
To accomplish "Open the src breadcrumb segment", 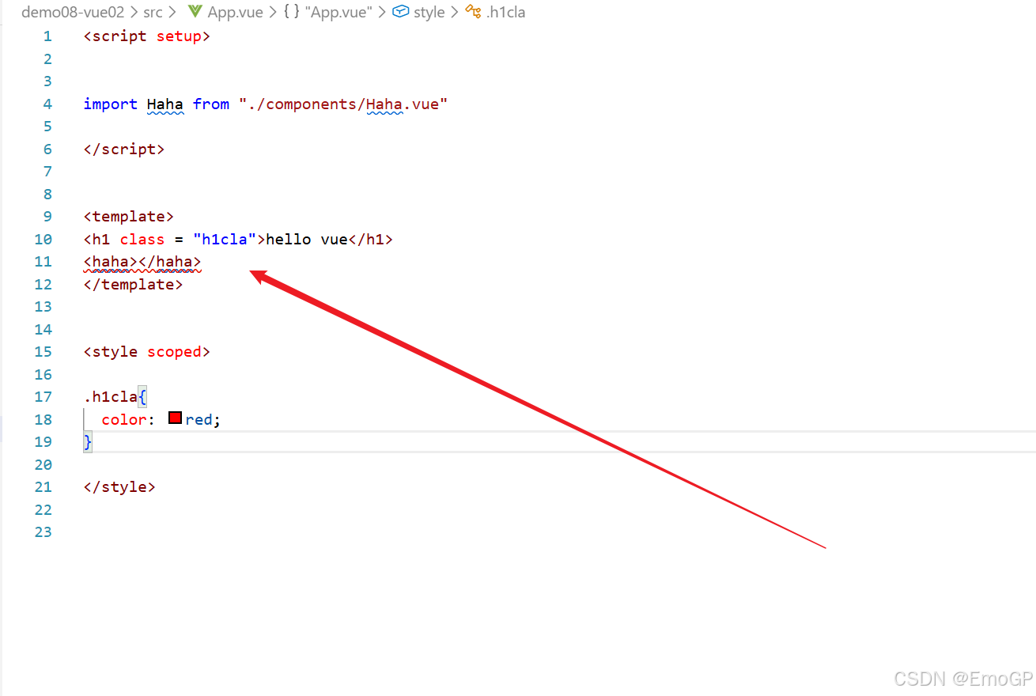I will click(x=153, y=12).
